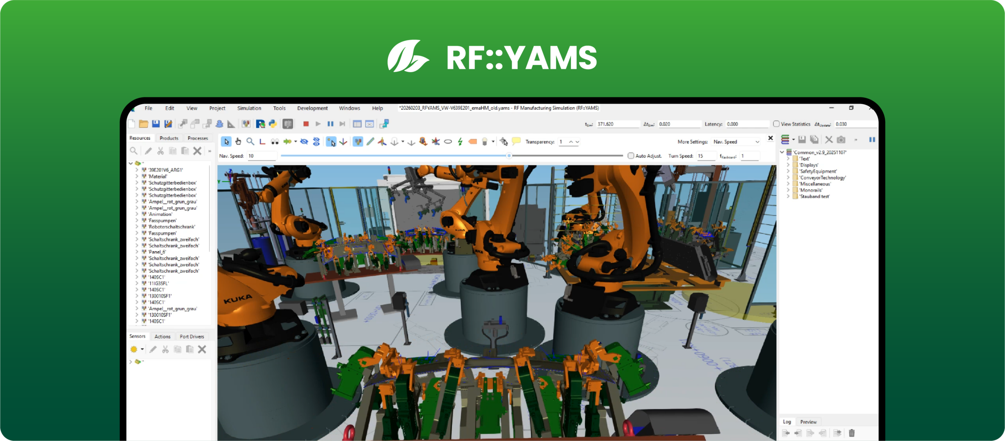
Task: Enable the View Statistics checkbox
Action: 776,124
